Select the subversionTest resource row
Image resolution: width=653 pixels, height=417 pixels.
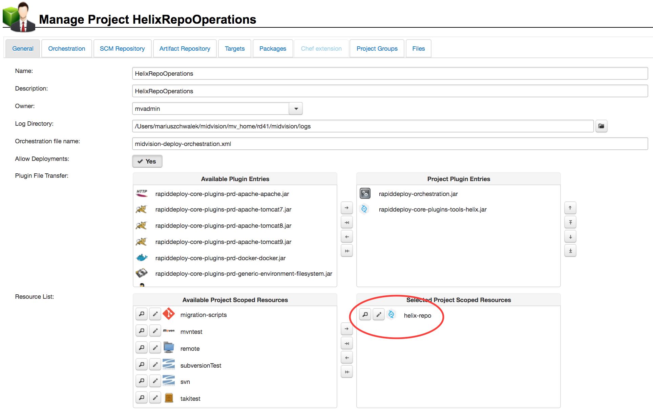coord(235,365)
